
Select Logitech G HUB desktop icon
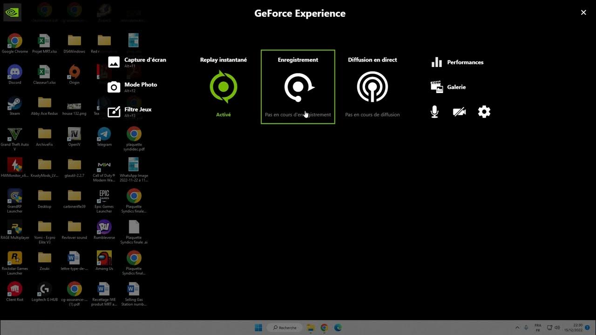45,292
